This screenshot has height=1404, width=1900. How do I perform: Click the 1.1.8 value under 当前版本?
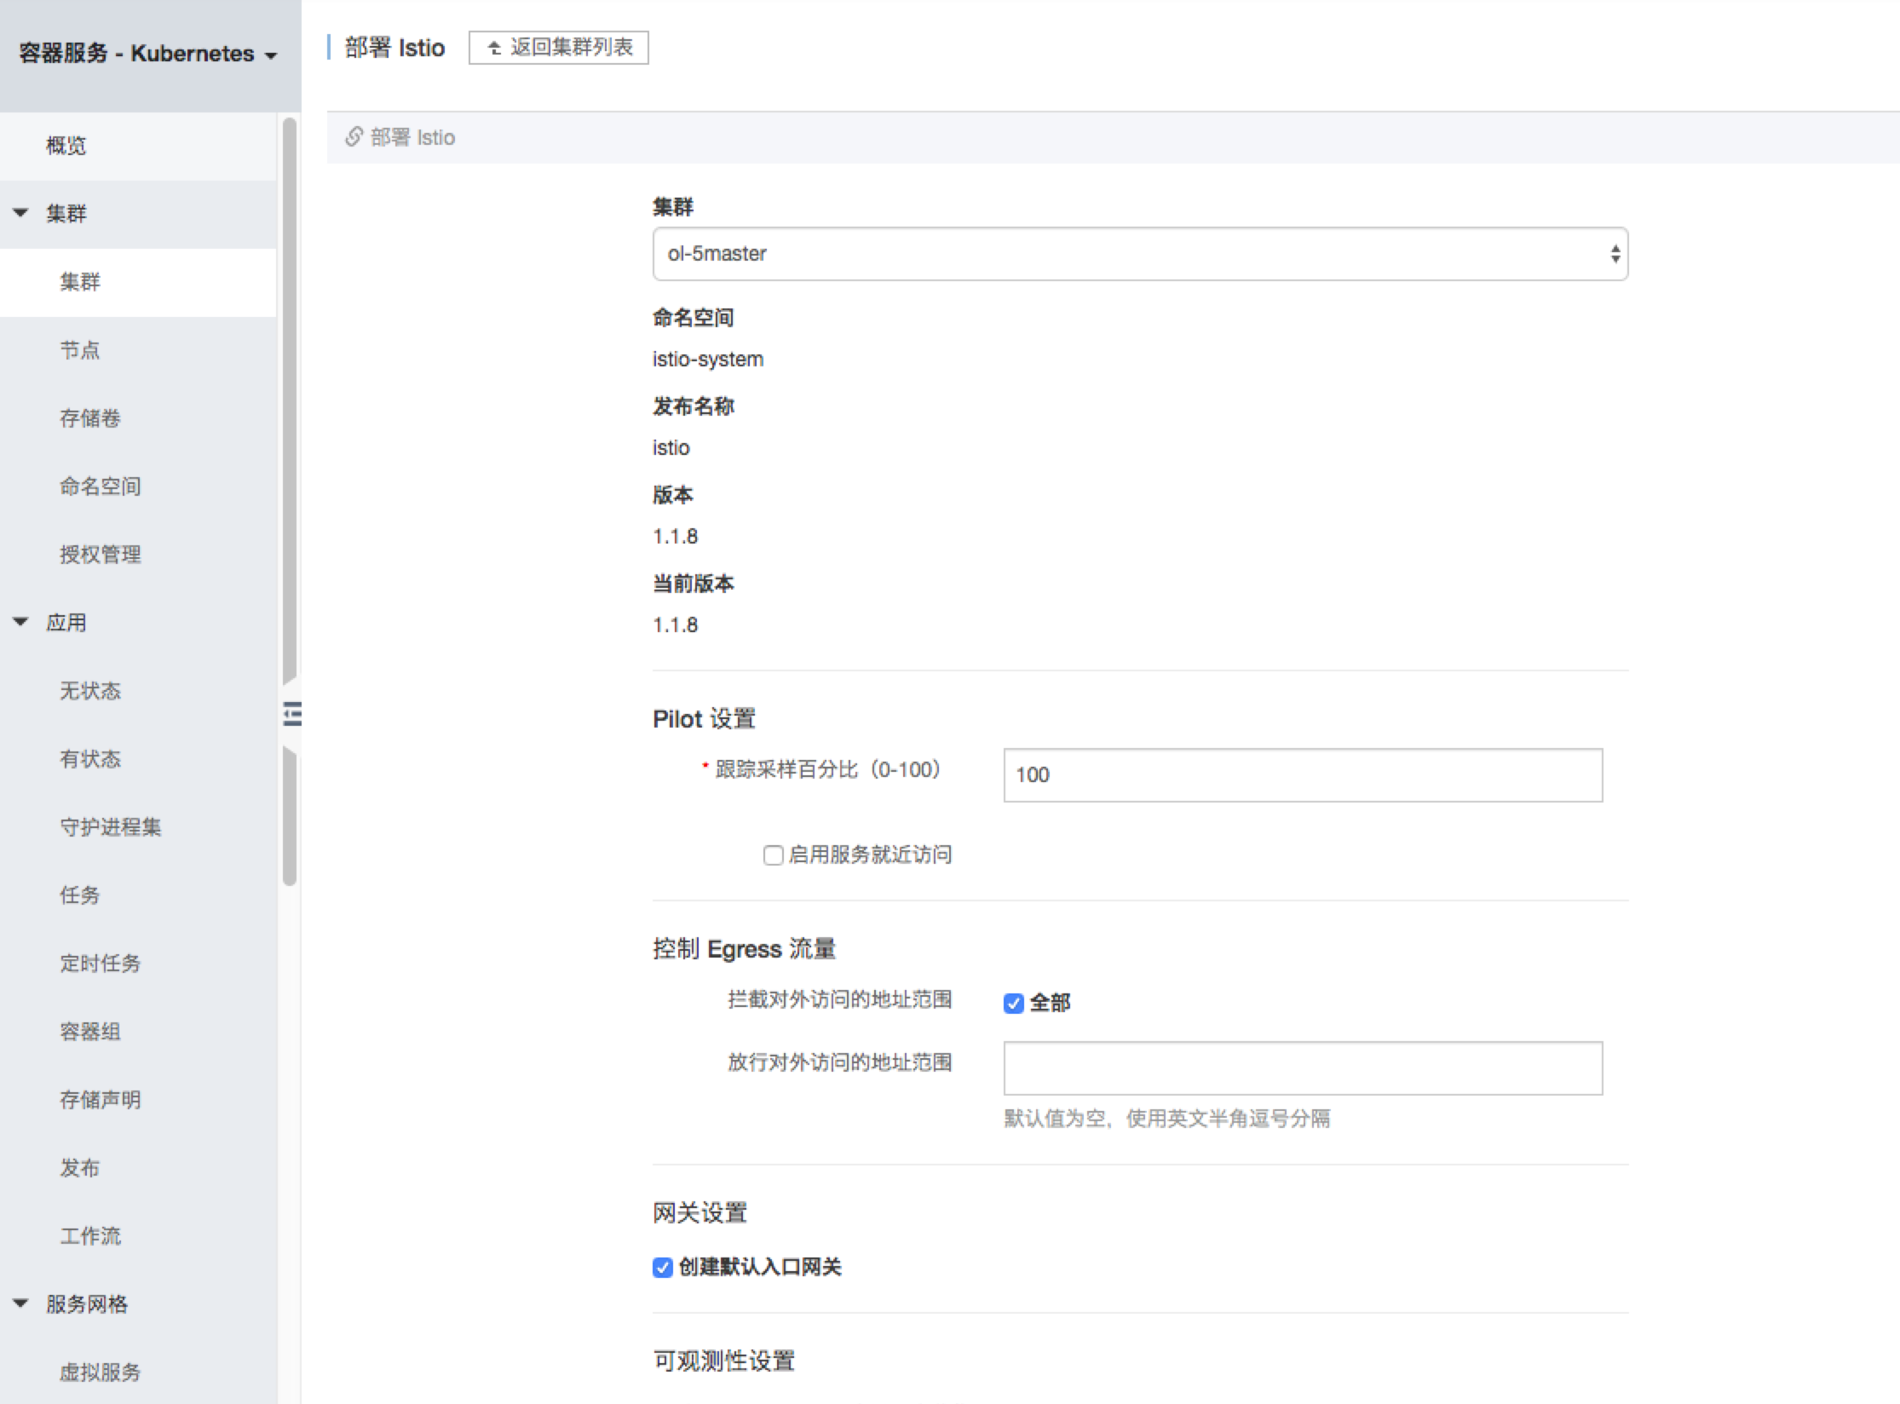click(675, 625)
